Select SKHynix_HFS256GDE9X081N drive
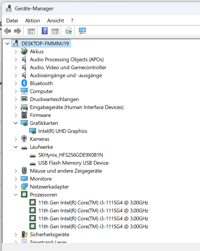The width and height of the screenshot is (200, 251). [70, 155]
